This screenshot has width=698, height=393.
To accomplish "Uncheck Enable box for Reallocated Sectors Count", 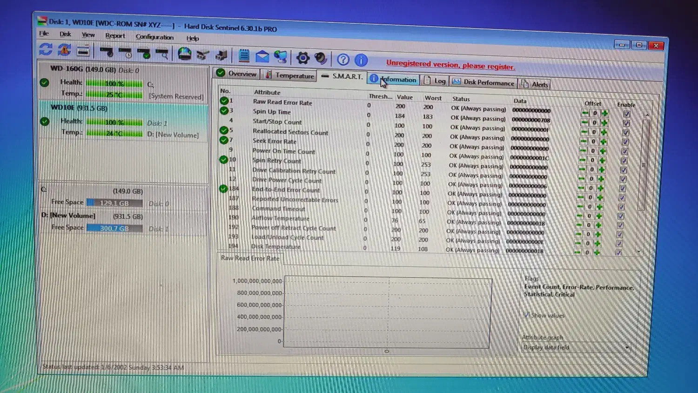I will (x=625, y=133).
